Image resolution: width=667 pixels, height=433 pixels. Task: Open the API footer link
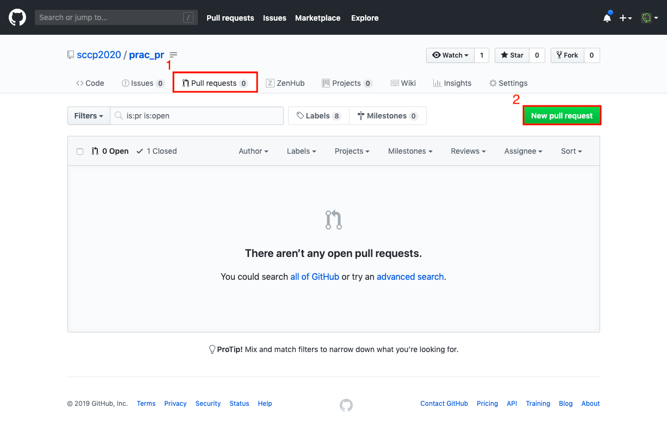(x=512, y=404)
